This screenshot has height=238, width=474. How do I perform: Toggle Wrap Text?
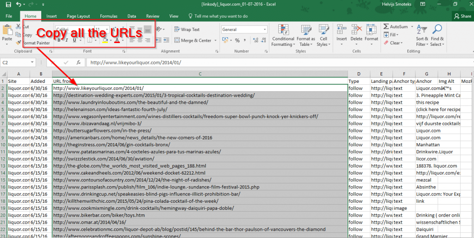187,29
